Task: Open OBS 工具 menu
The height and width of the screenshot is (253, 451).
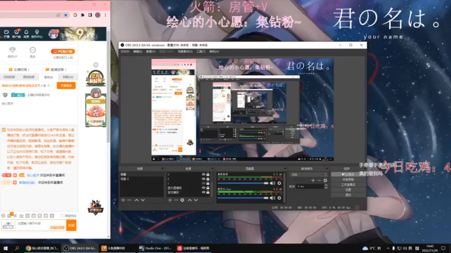Action: point(201,52)
